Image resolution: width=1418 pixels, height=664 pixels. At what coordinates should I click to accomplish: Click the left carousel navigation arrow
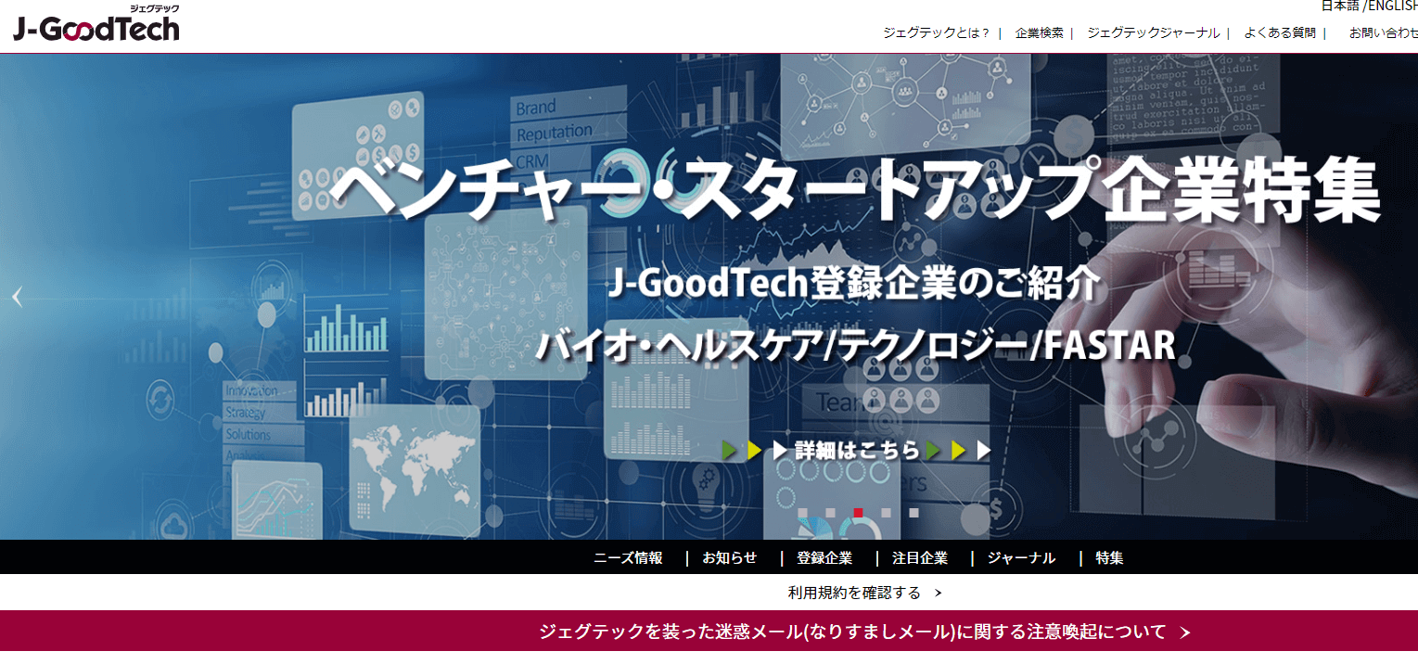coord(17,295)
